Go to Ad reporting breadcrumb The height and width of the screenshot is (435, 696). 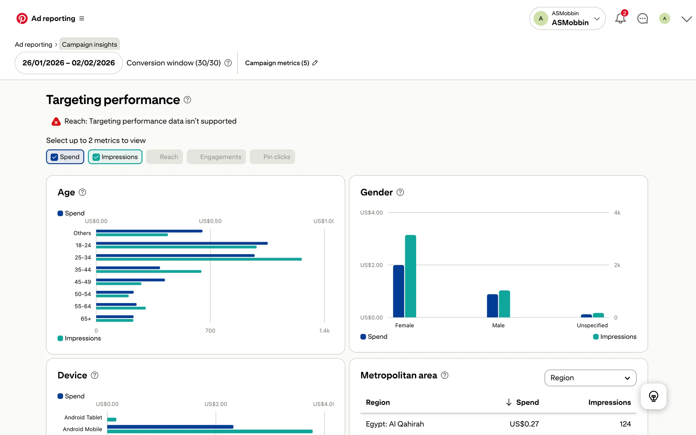33,45
